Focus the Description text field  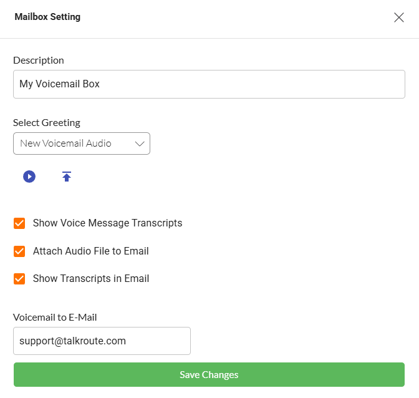209,84
